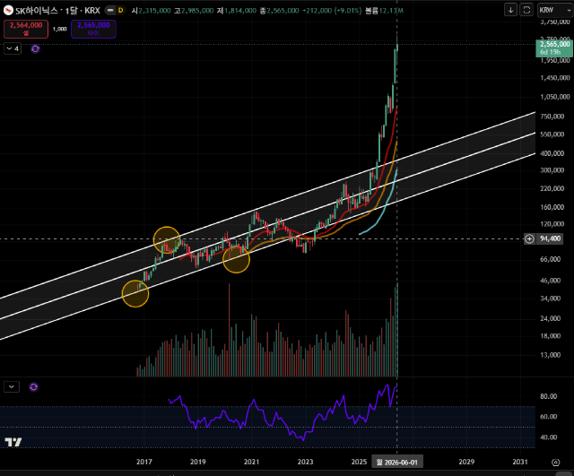Screen dimensions: 574x476
Task: Click the purple refresh icon beside indicator count
Action: click(35, 48)
